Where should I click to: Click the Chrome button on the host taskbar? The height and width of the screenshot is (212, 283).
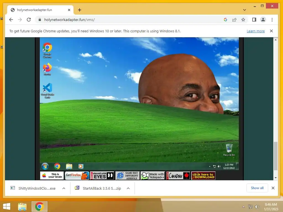[x=40, y=206]
